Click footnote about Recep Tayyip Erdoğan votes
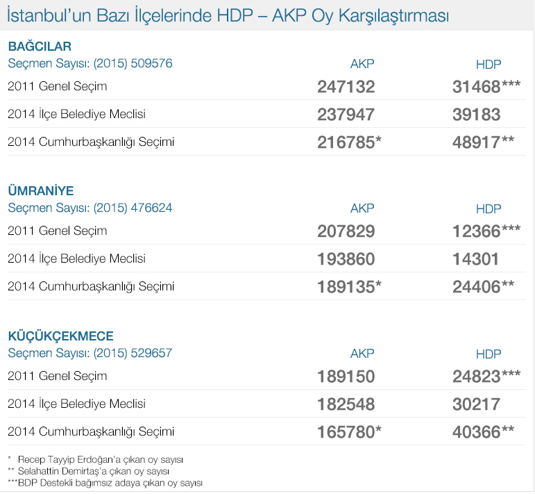Image resolution: width=535 pixels, height=494 pixels. point(95,459)
